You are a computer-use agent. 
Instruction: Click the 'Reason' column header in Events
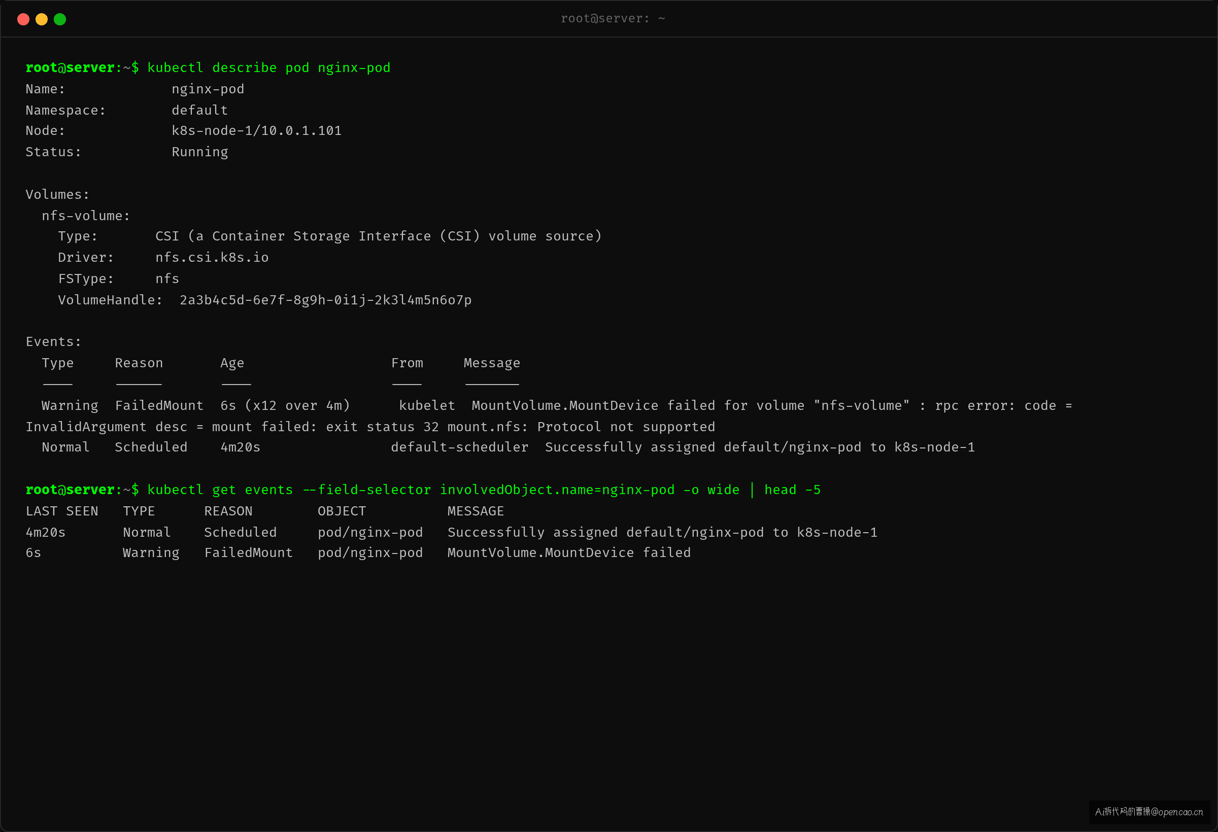coord(139,363)
